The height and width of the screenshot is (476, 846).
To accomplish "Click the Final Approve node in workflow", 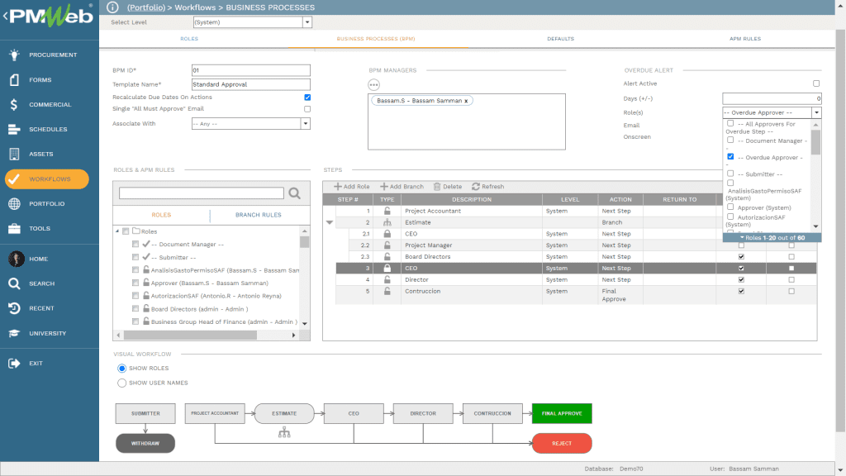I will pyautogui.click(x=562, y=413).
